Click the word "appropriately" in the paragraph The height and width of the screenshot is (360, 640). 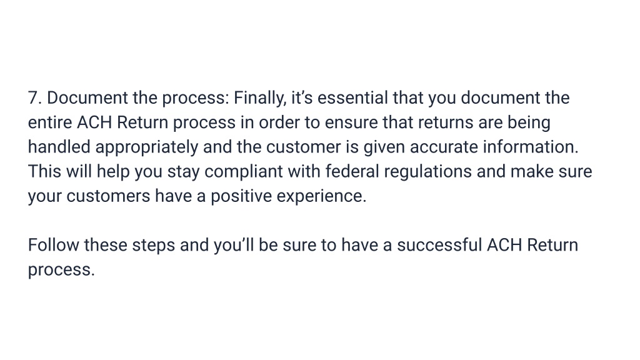click(x=146, y=147)
